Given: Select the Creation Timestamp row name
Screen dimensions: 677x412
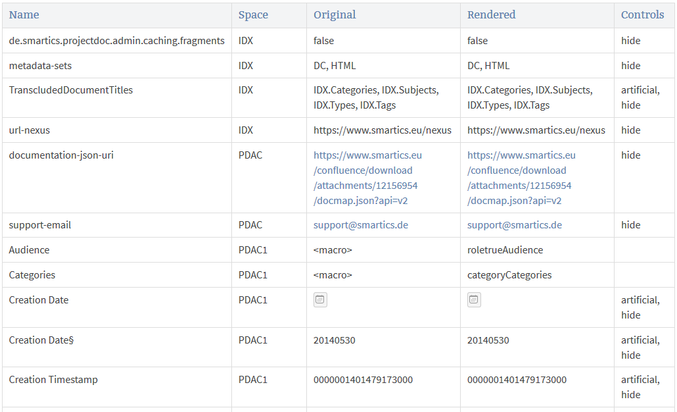Looking at the screenshot, I should pyautogui.click(x=53, y=380).
